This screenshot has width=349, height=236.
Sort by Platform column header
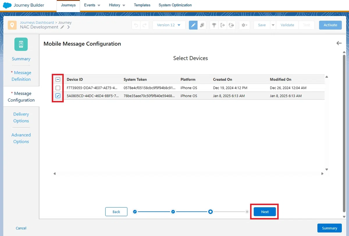pyautogui.click(x=188, y=79)
